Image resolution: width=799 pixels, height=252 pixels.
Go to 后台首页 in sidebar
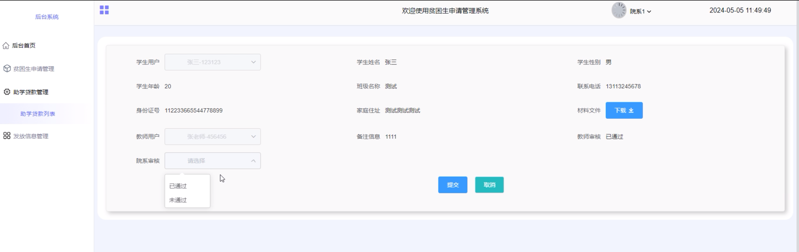pyautogui.click(x=23, y=45)
